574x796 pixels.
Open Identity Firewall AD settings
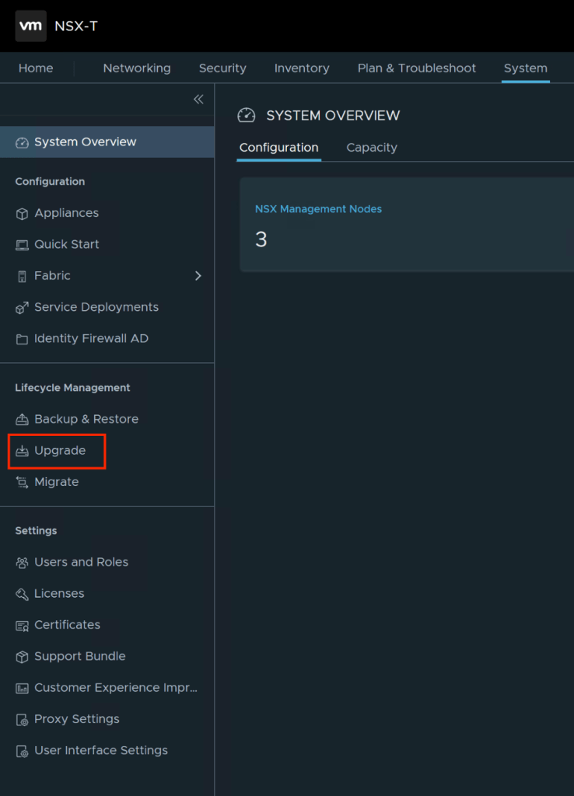91,339
